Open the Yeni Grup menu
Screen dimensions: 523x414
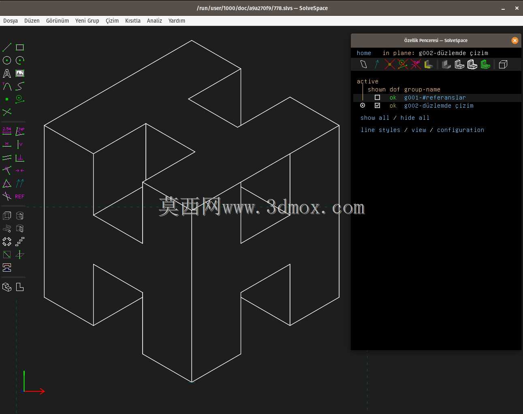87,21
